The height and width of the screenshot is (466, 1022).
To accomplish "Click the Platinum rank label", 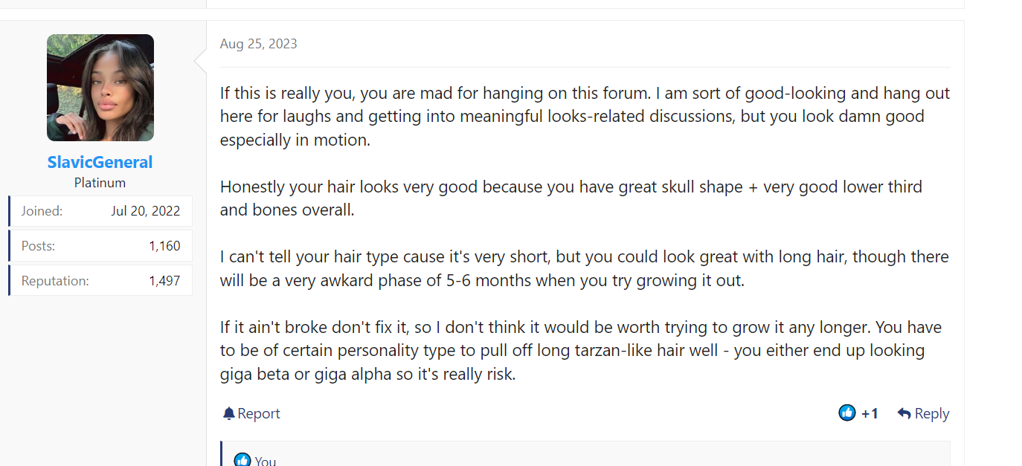I will [x=100, y=183].
